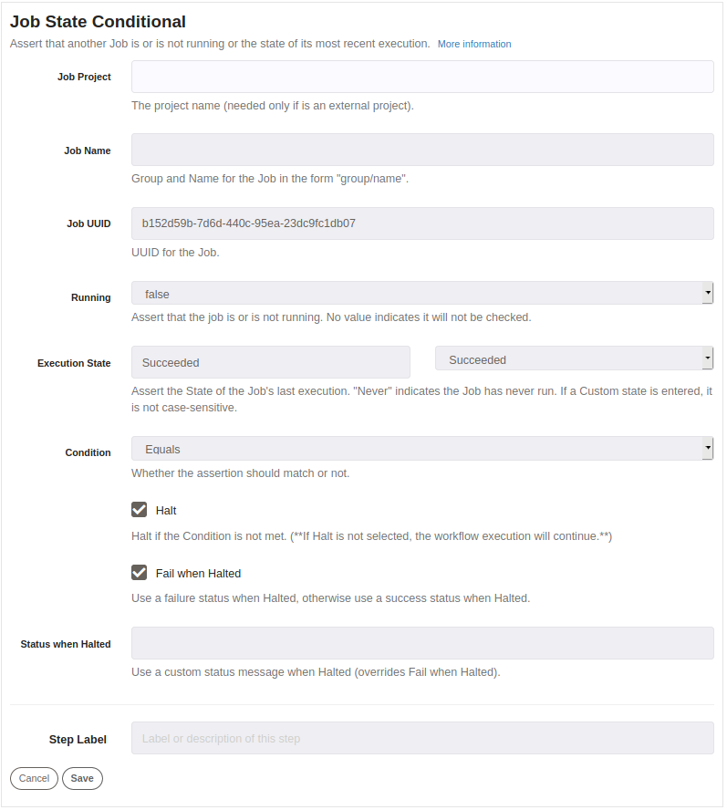727x810 pixels.
Task: Click the Execution State custom text box
Action: 271,362
